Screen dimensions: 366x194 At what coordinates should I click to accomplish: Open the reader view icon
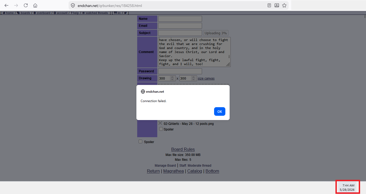pyautogui.click(x=269, y=5)
